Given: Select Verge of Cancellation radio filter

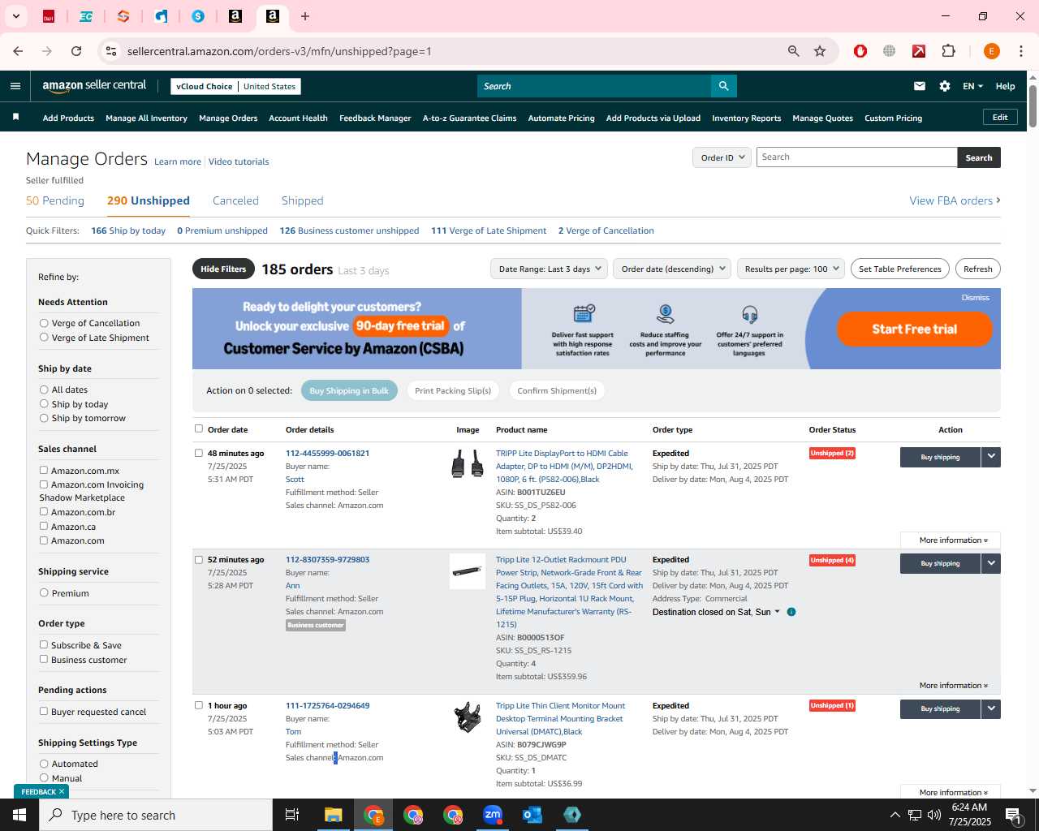Looking at the screenshot, I should (44, 323).
